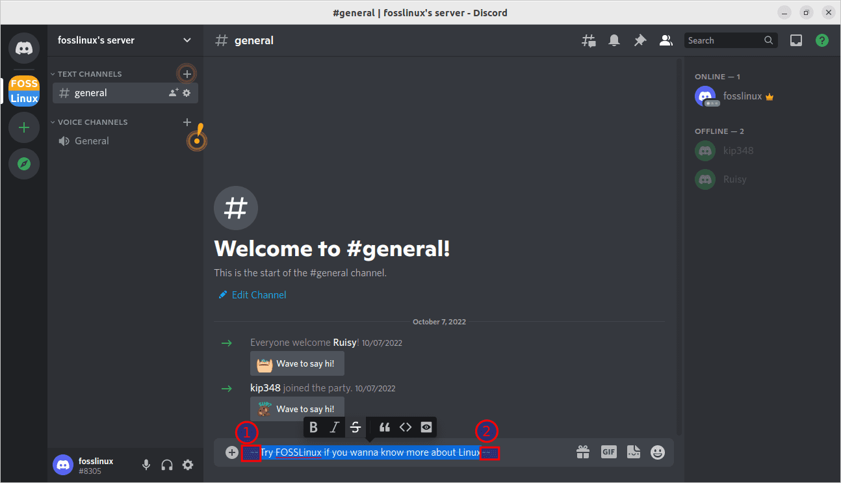Wave to say hi to kip348

pos(297,409)
